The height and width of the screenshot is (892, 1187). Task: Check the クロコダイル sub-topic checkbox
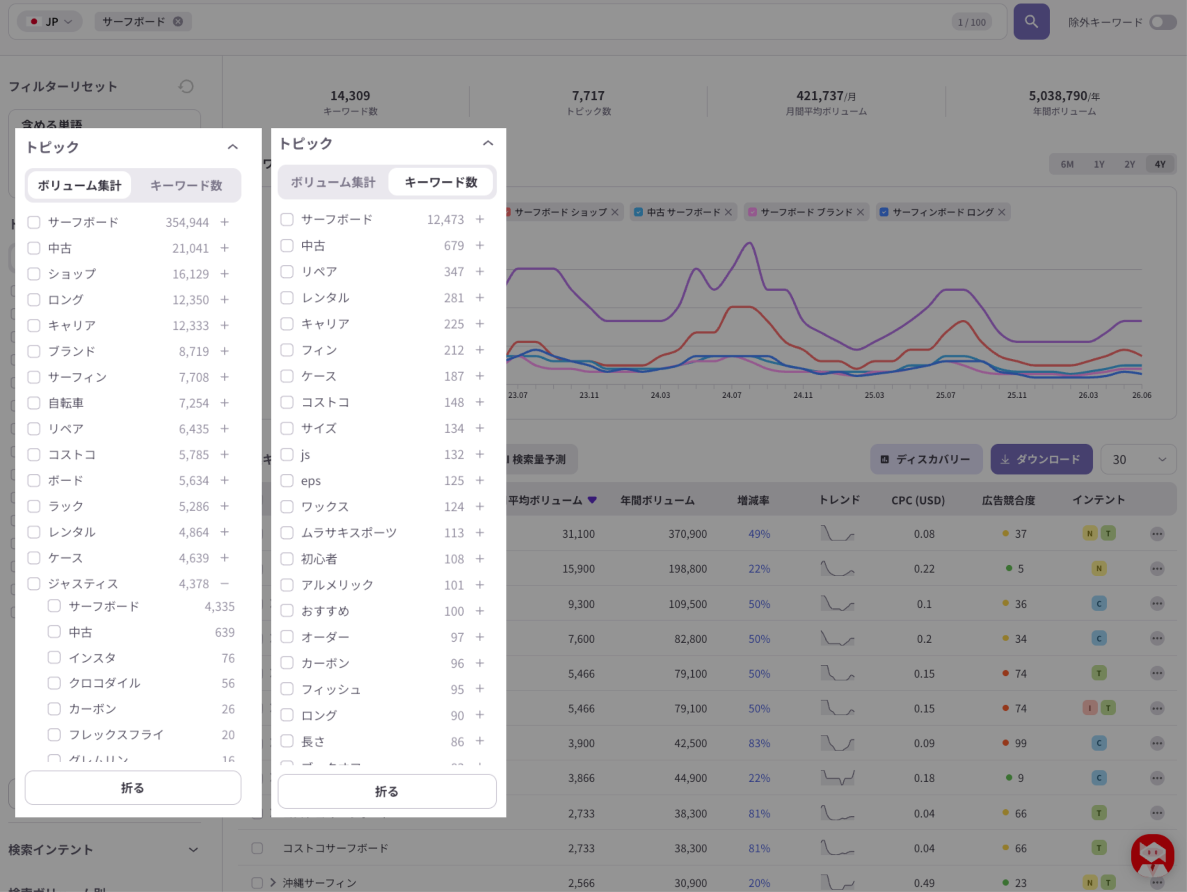pyautogui.click(x=54, y=683)
